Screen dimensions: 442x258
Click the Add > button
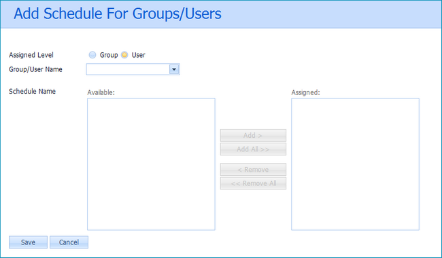click(x=253, y=135)
